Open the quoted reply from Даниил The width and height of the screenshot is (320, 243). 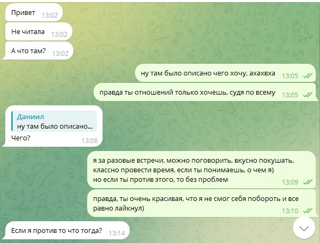54,121
